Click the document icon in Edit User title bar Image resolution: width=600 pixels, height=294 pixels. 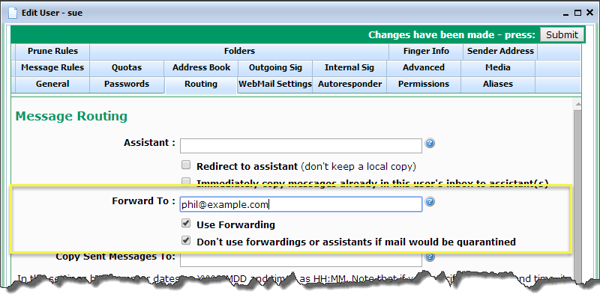pyautogui.click(x=13, y=13)
